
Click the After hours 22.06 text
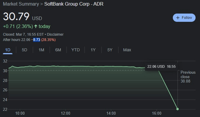tap(17, 40)
